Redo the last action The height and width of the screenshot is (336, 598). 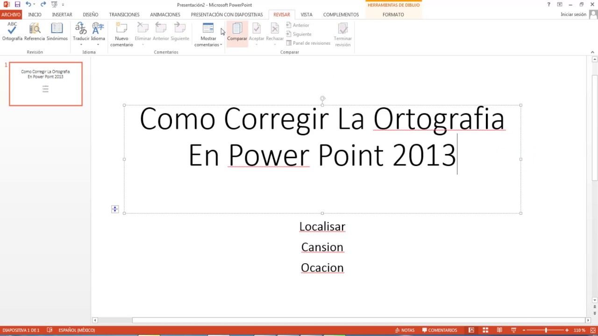[x=43, y=5]
